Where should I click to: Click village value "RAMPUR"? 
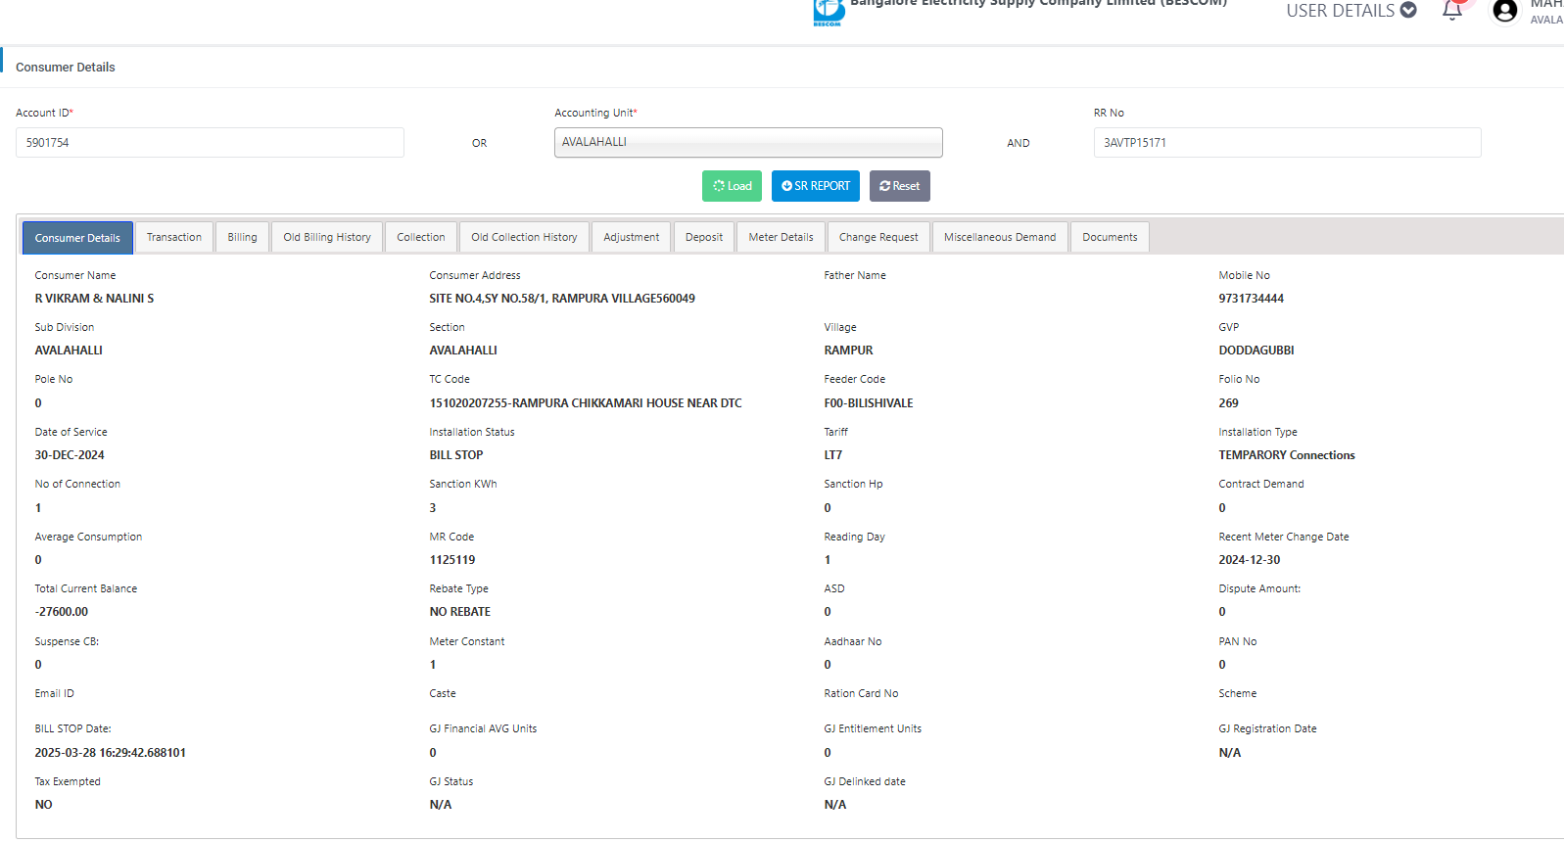[848, 351]
